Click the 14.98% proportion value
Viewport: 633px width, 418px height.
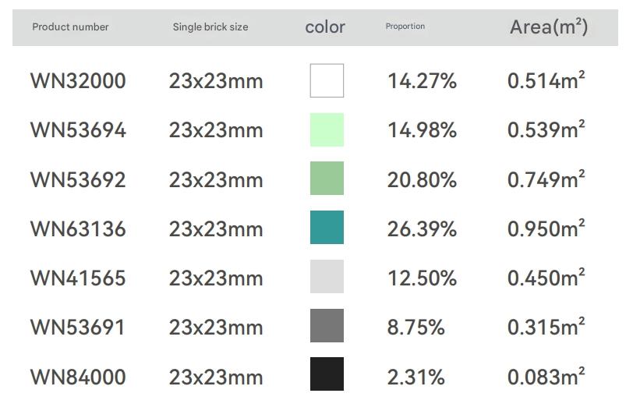point(422,130)
